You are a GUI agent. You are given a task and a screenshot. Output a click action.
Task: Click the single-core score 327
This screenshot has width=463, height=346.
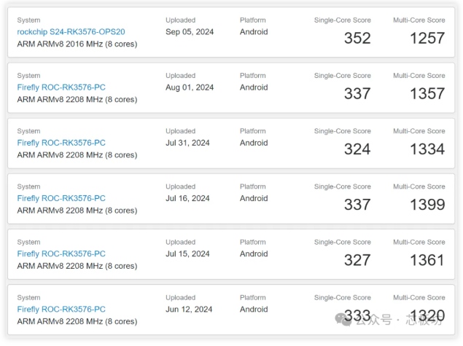point(357,260)
